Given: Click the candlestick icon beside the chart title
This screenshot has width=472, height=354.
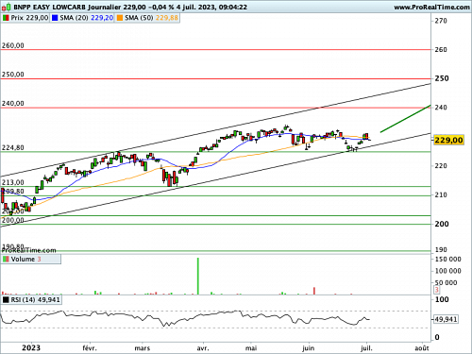Looking at the screenshot, I should [x=7, y=7].
